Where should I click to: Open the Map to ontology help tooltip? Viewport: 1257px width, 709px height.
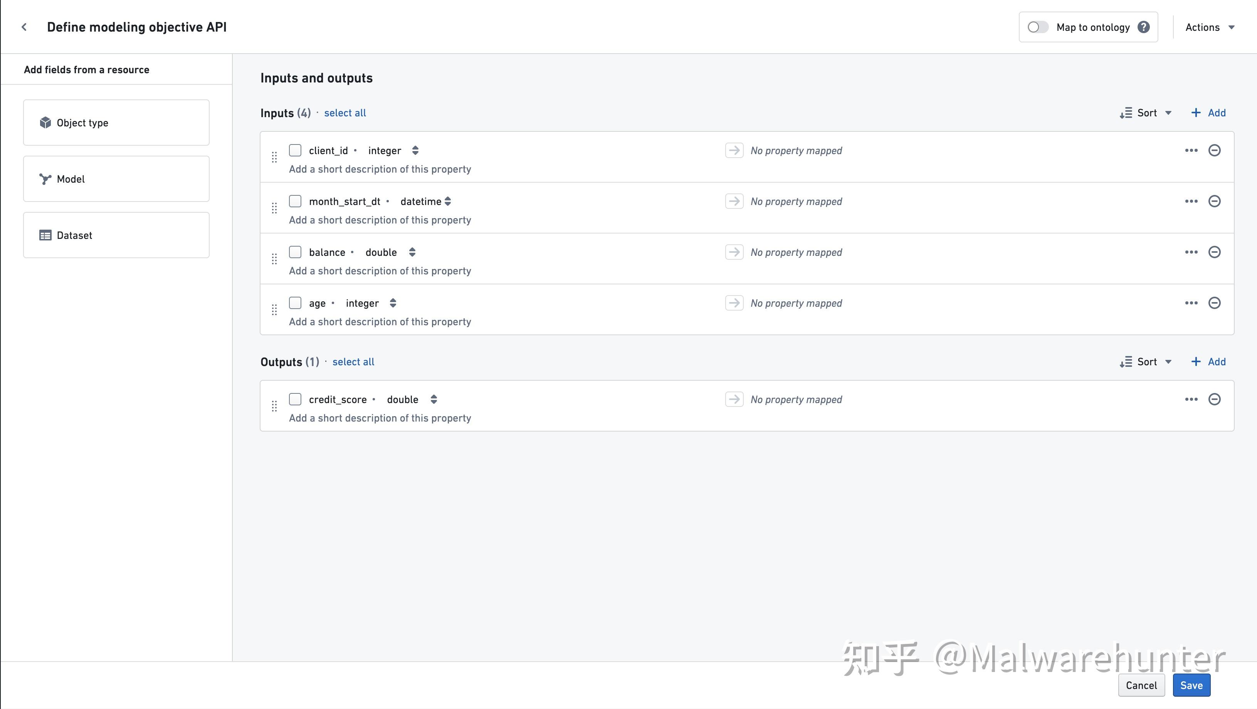coord(1144,27)
